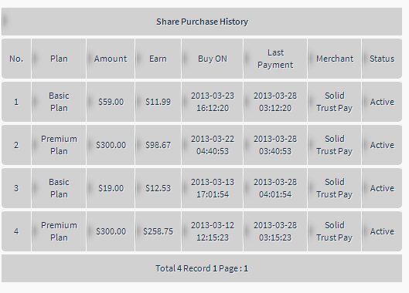
Task: Click the $11.99 earn value
Action: click(158, 102)
